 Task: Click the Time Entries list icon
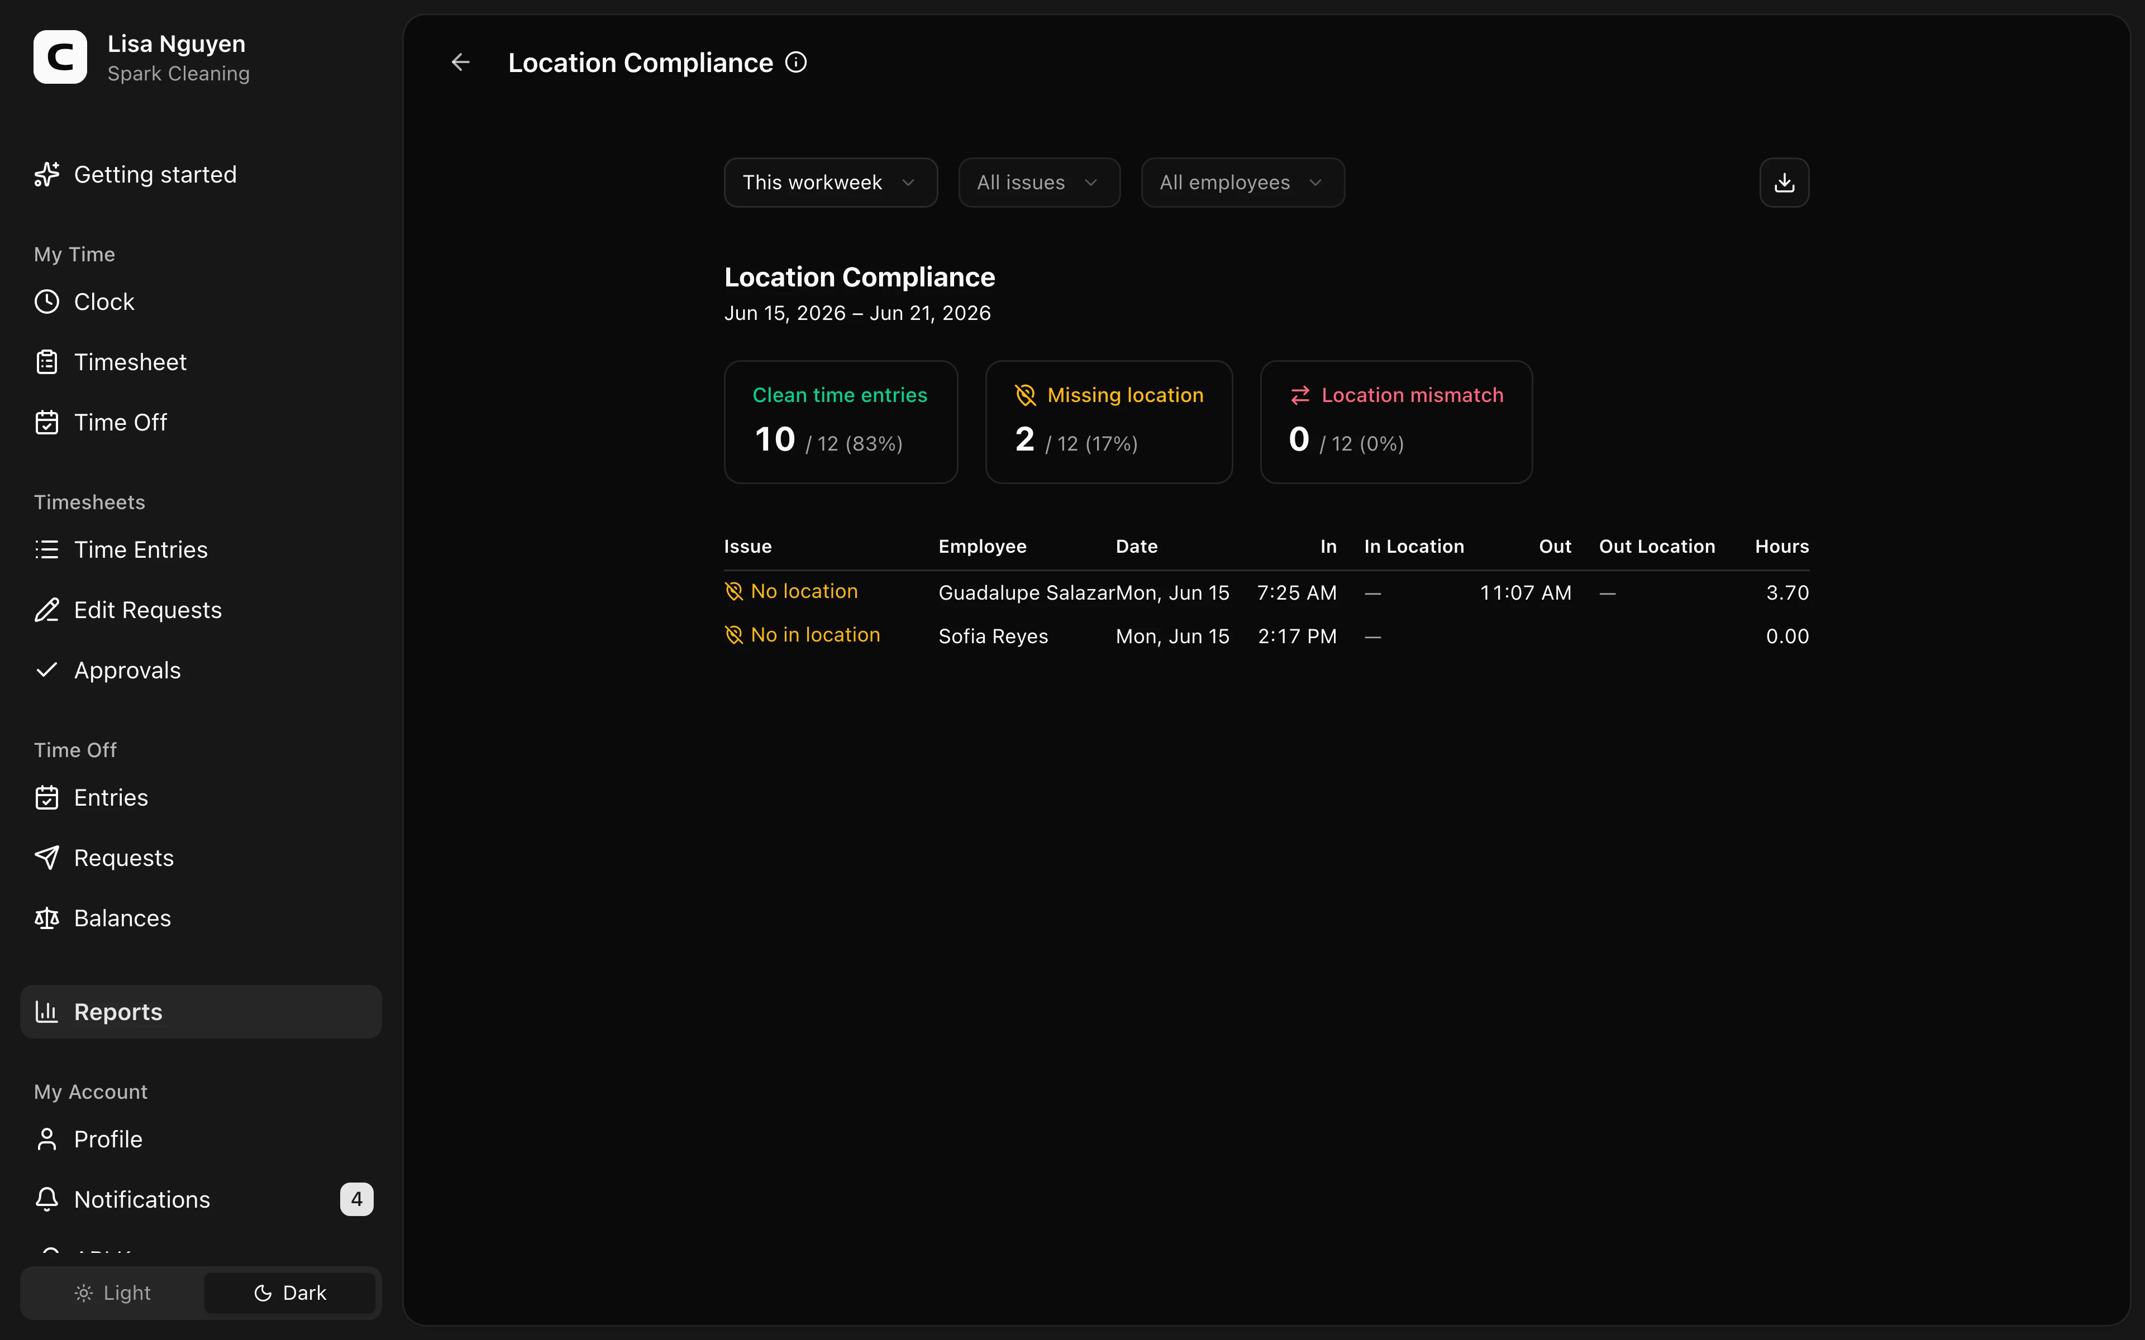[47, 549]
